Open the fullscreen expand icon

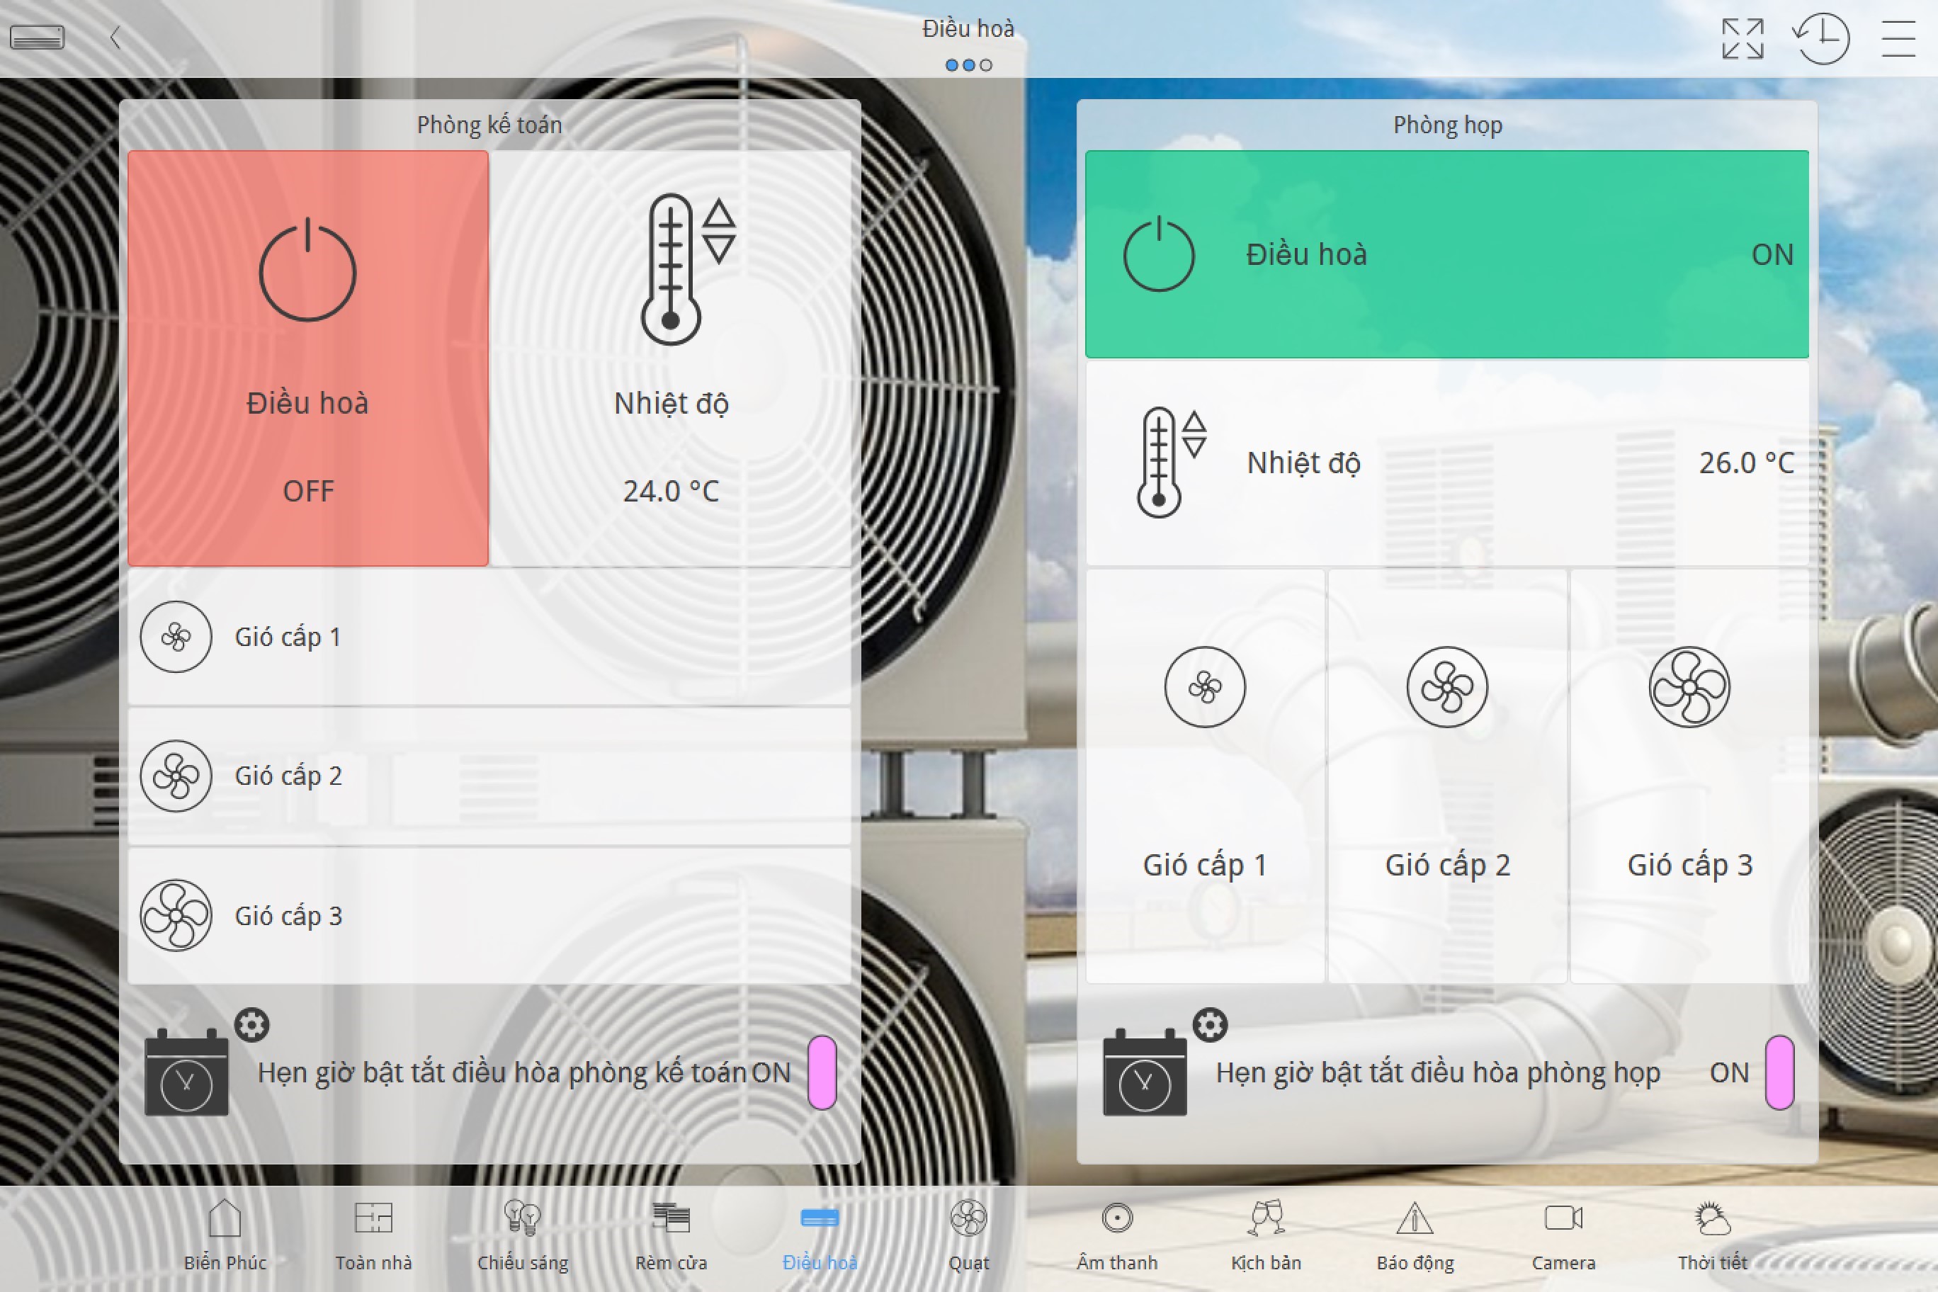[1742, 39]
